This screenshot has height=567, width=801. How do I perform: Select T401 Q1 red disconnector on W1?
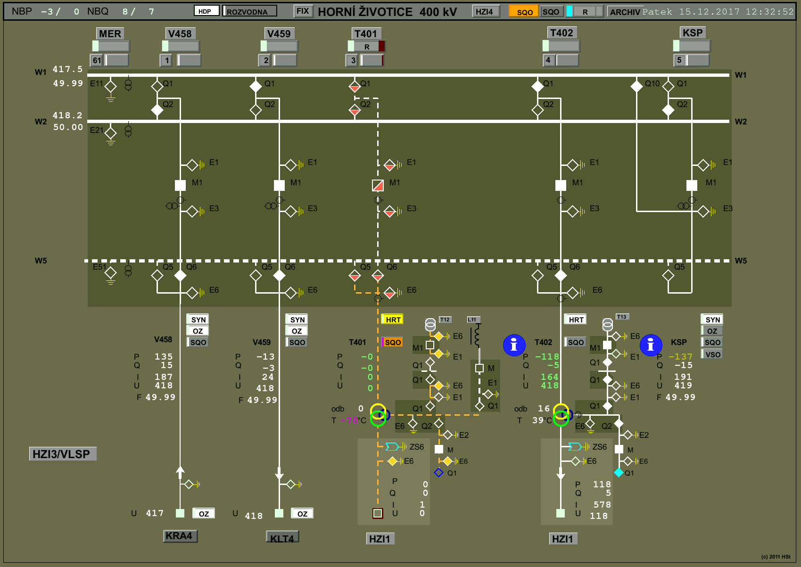(355, 86)
